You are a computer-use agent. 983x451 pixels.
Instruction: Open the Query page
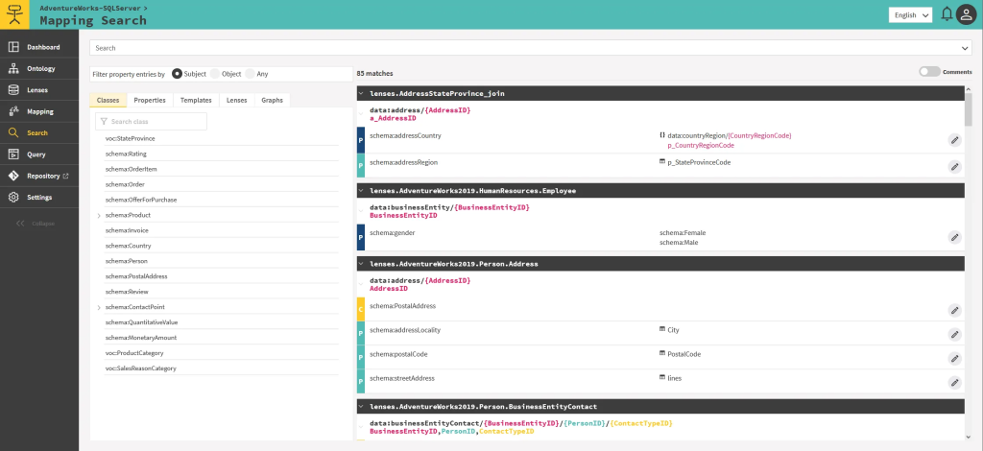coord(39,154)
